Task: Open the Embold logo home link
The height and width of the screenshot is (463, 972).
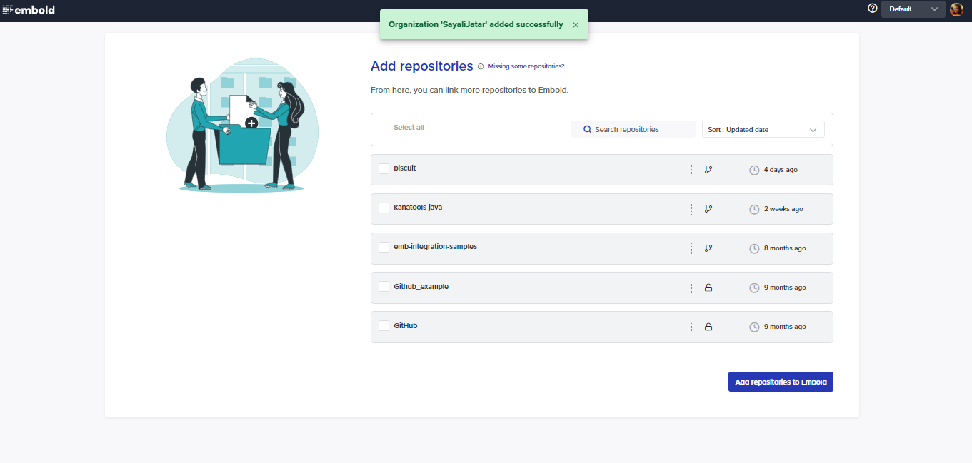Action: pos(29,10)
